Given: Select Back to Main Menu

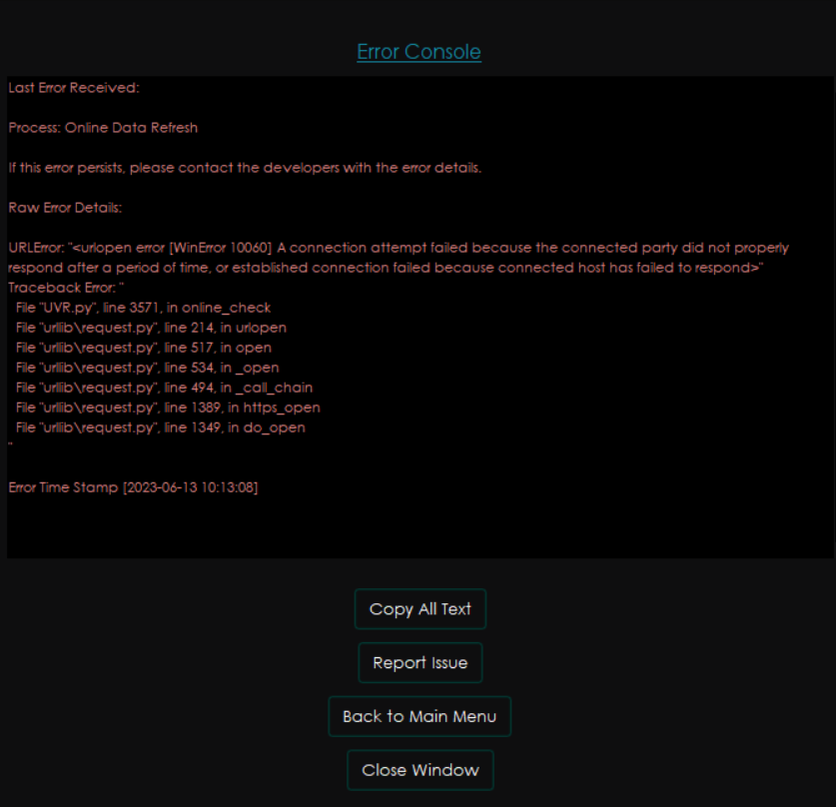Looking at the screenshot, I should tap(419, 716).
